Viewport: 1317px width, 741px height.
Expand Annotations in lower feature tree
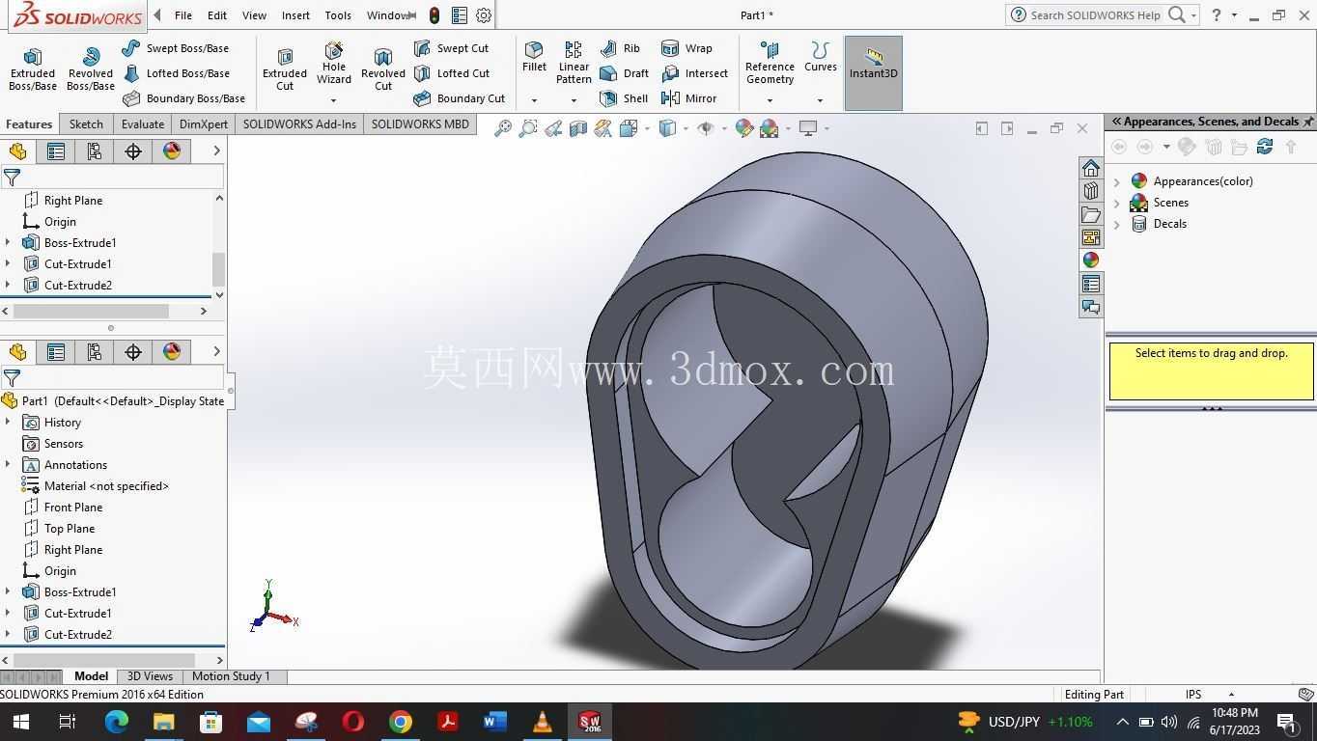[8, 465]
